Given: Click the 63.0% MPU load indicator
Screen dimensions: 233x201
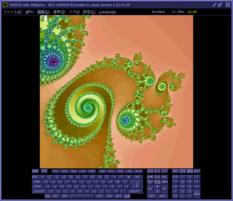Looking at the screenshot, I should tap(192, 12).
